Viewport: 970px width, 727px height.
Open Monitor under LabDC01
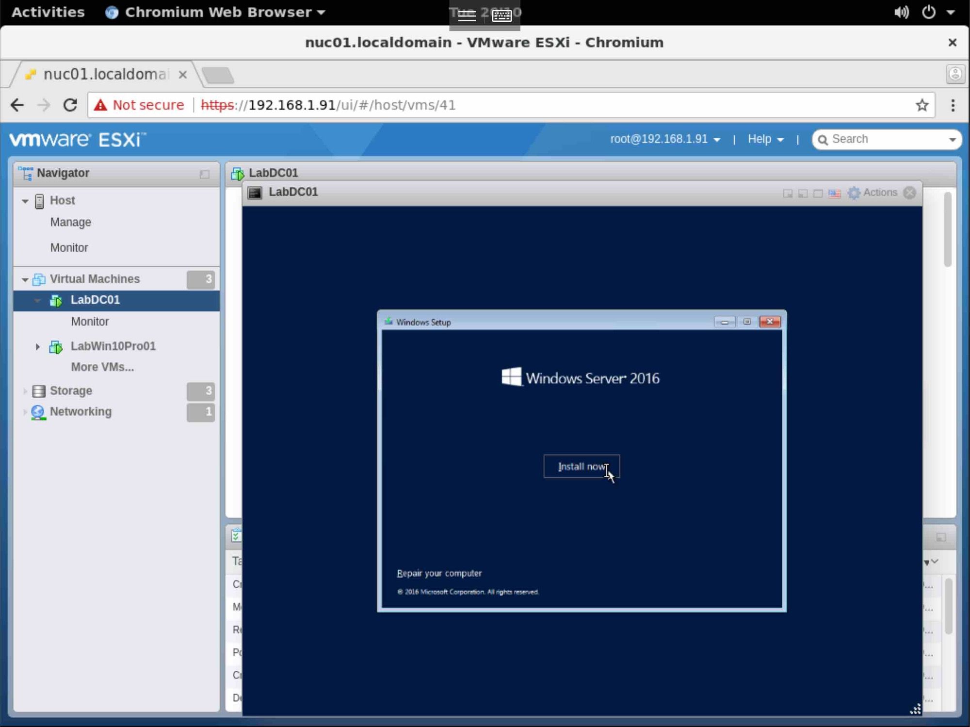point(90,322)
